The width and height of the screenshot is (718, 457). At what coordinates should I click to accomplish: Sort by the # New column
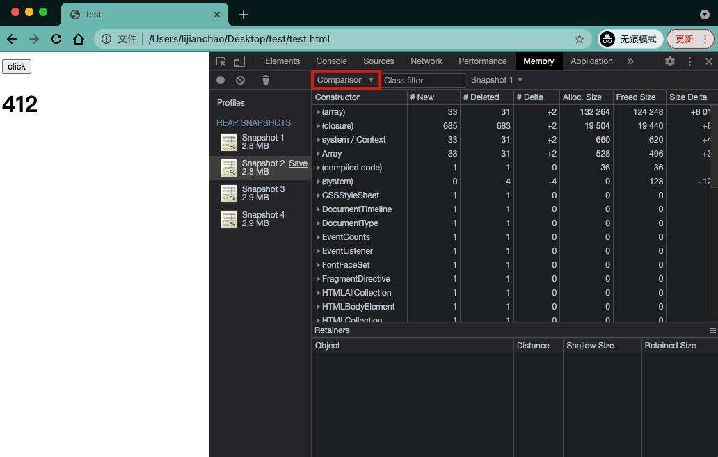pyautogui.click(x=433, y=97)
